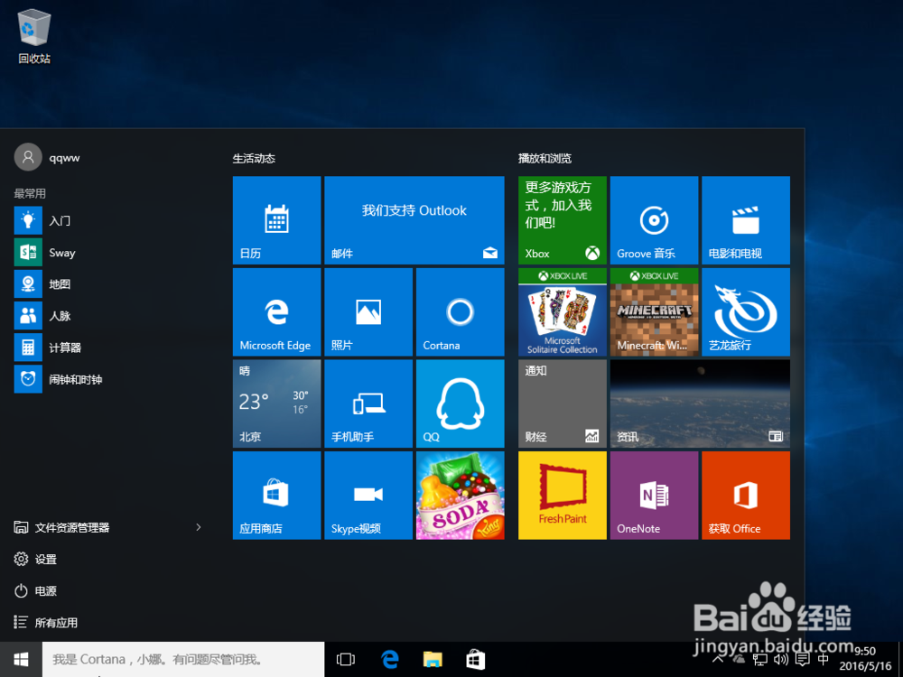Open the 艺龙旅行 tile
Screen dimensions: 903x677
point(746,312)
